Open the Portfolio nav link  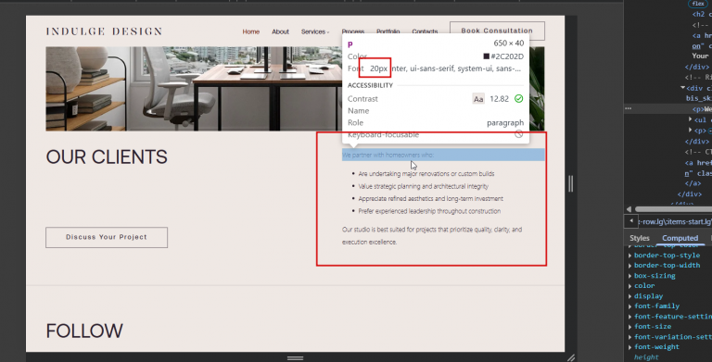(x=388, y=31)
